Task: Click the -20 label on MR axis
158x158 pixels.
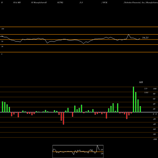Action: click(154, 119)
